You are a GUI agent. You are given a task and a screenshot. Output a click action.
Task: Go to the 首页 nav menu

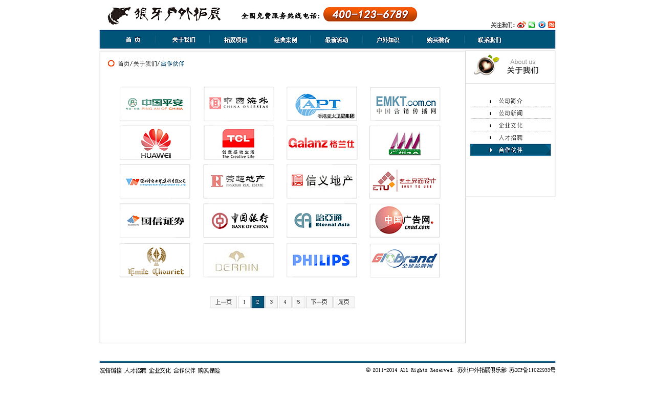point(133,40)
